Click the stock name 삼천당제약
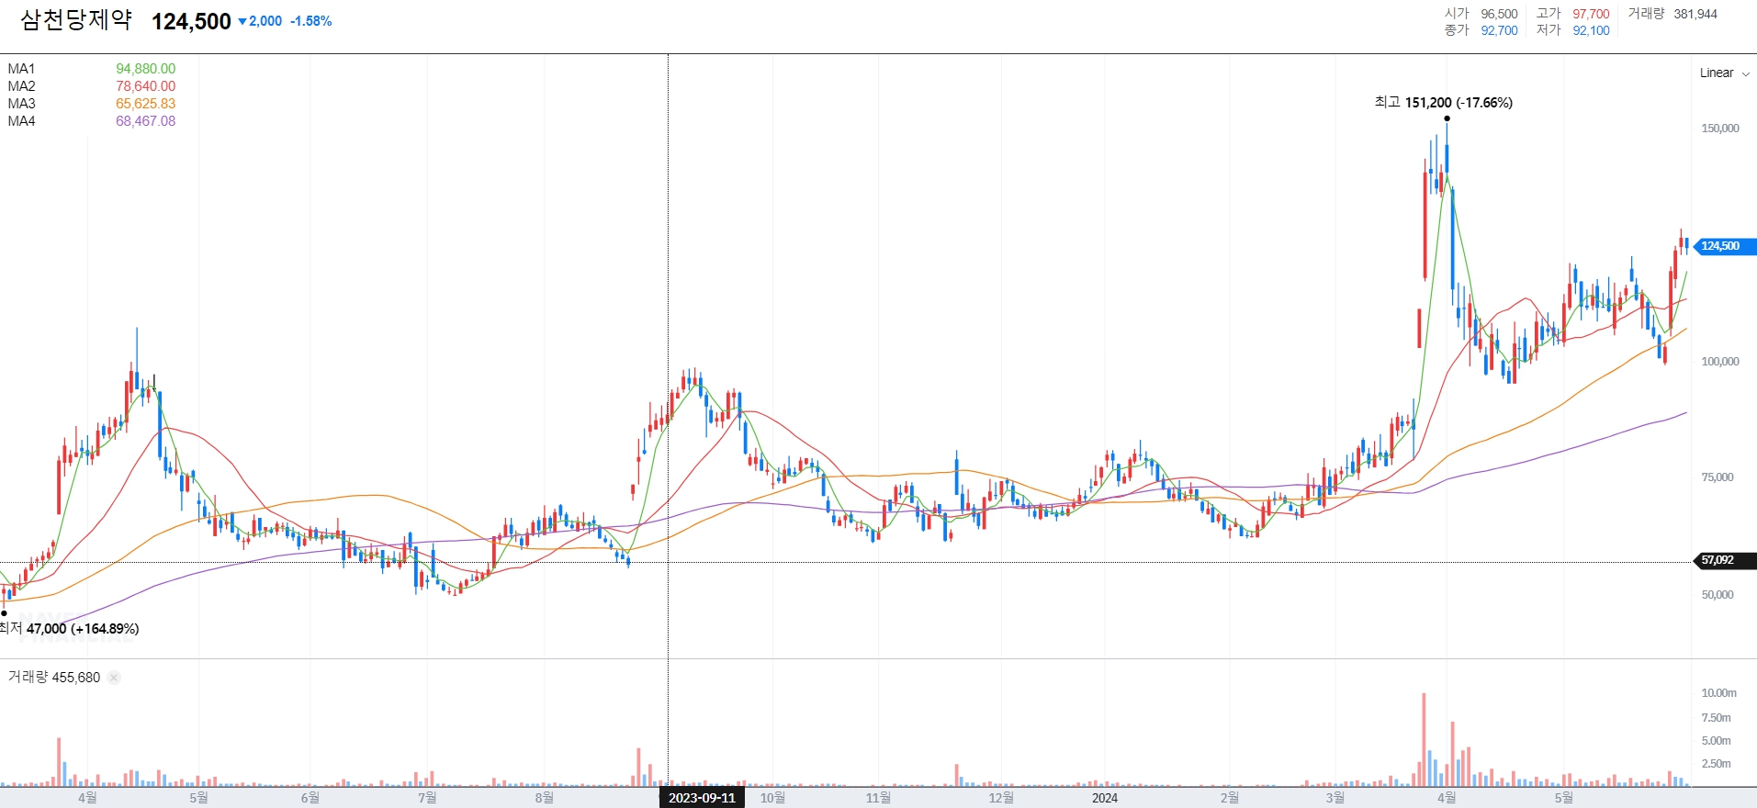This screenshot has width=1757, height=808. (x=76, y=20)
